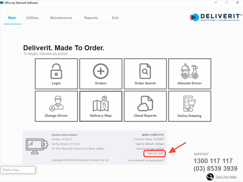The width and height of the screenshot is (243, 182).
Task: Open the Cloud Reports tile
Action: pyautogui.click(x=145, y=106)
